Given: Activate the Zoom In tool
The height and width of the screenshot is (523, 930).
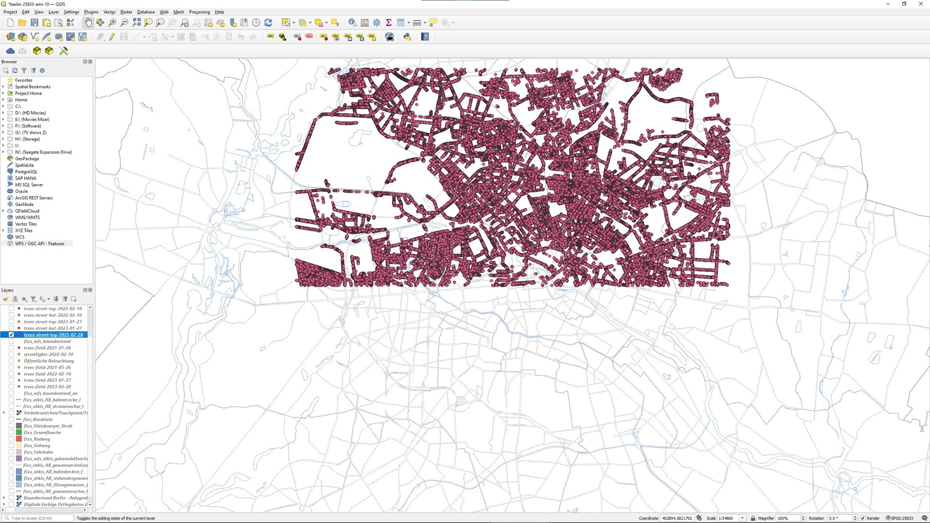Looking at the screenshot, I should pyautogui.click(x=113, y=22).
